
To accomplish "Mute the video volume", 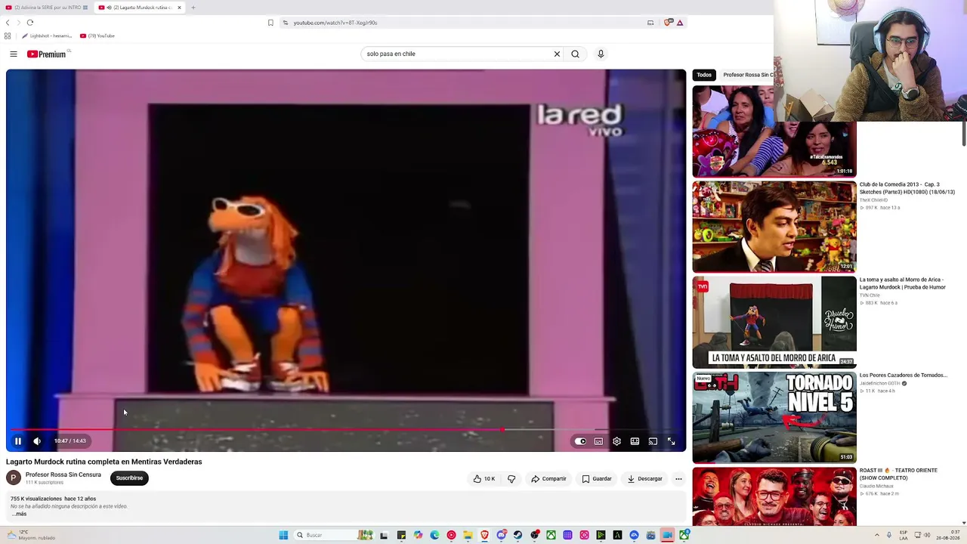I will [x=37, y=441].
